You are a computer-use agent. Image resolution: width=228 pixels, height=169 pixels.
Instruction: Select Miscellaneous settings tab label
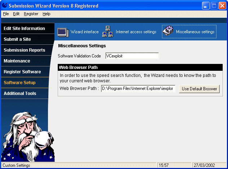tap(195, 32)
